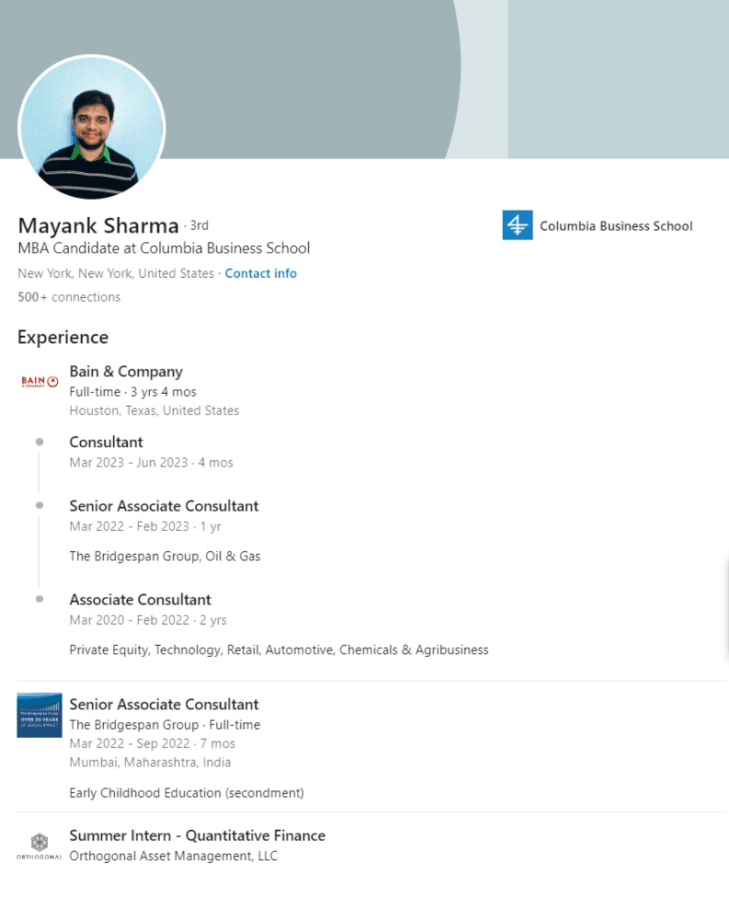Open Columbia Business School text link
This screenshot has height=906, width=729.
tap(615, 225)
